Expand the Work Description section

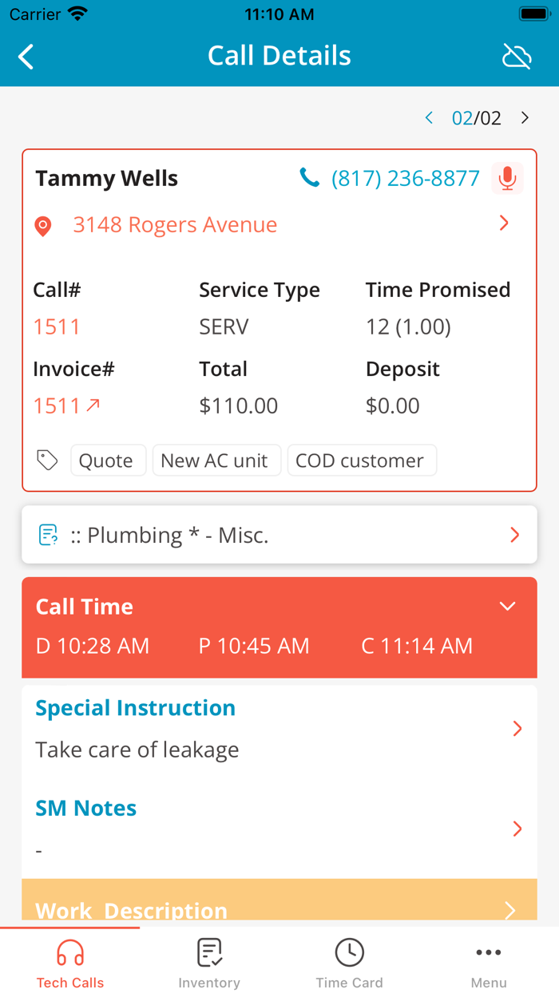pos(509,909)
